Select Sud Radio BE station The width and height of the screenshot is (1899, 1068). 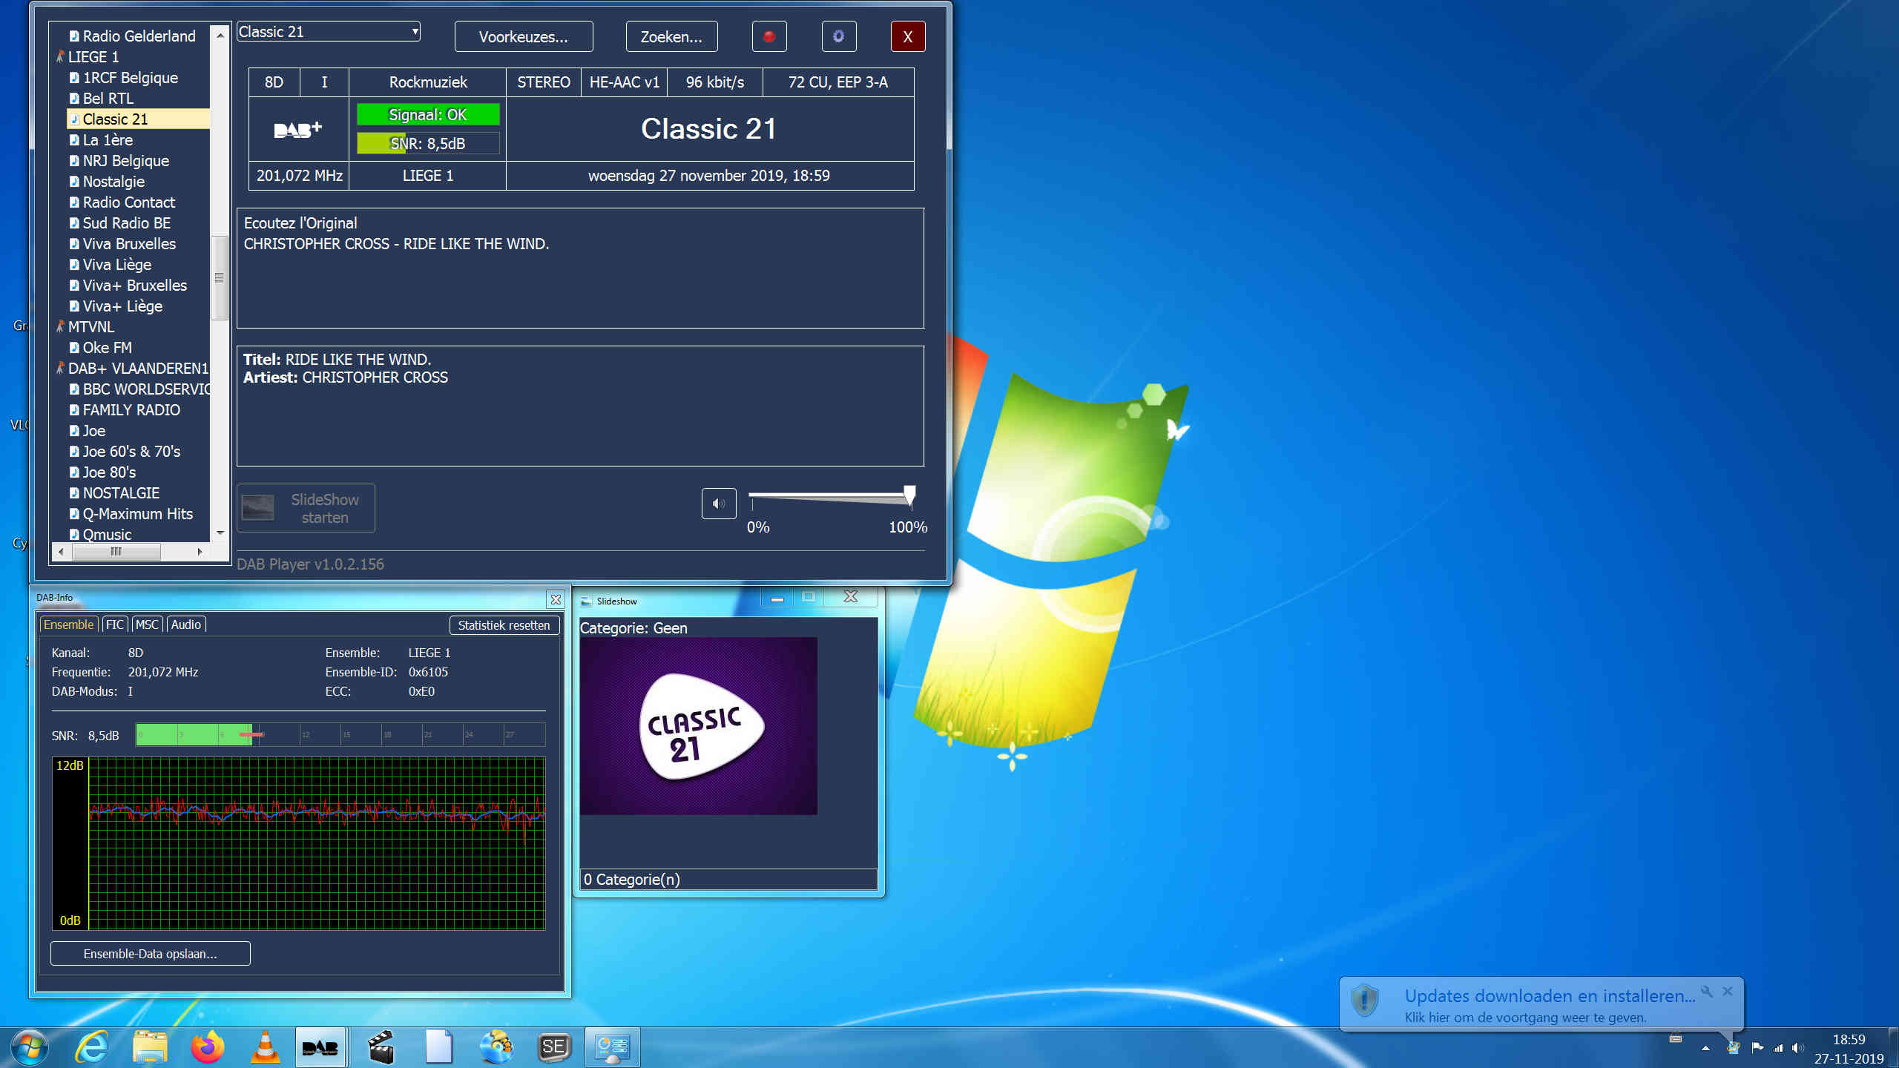126,222
